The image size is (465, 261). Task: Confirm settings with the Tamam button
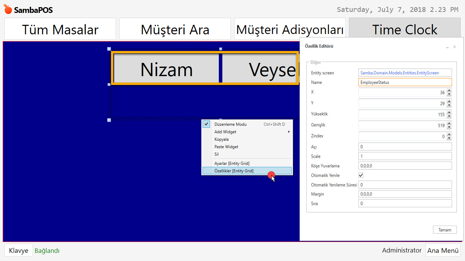445,229
